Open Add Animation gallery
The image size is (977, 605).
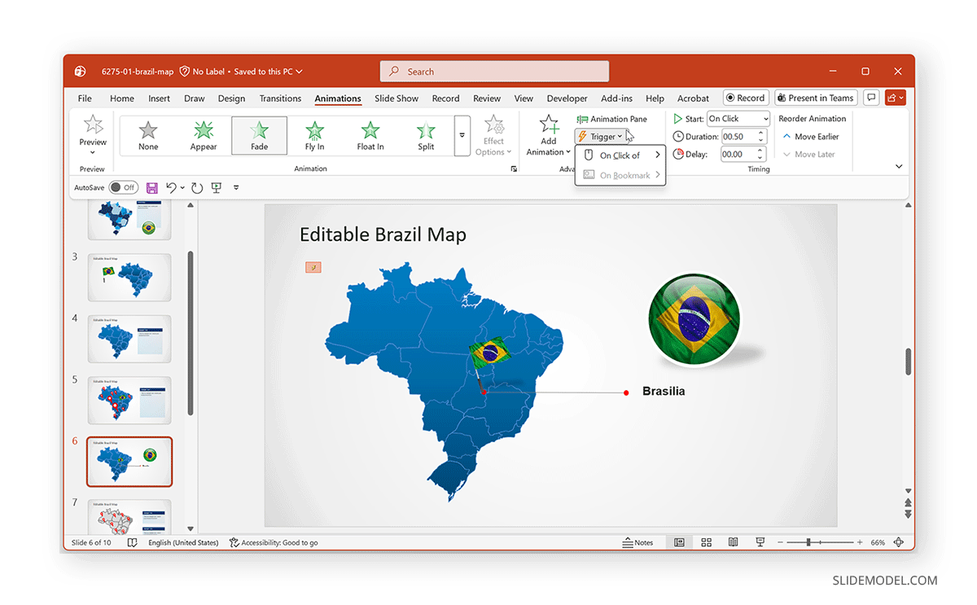[549, 136]
